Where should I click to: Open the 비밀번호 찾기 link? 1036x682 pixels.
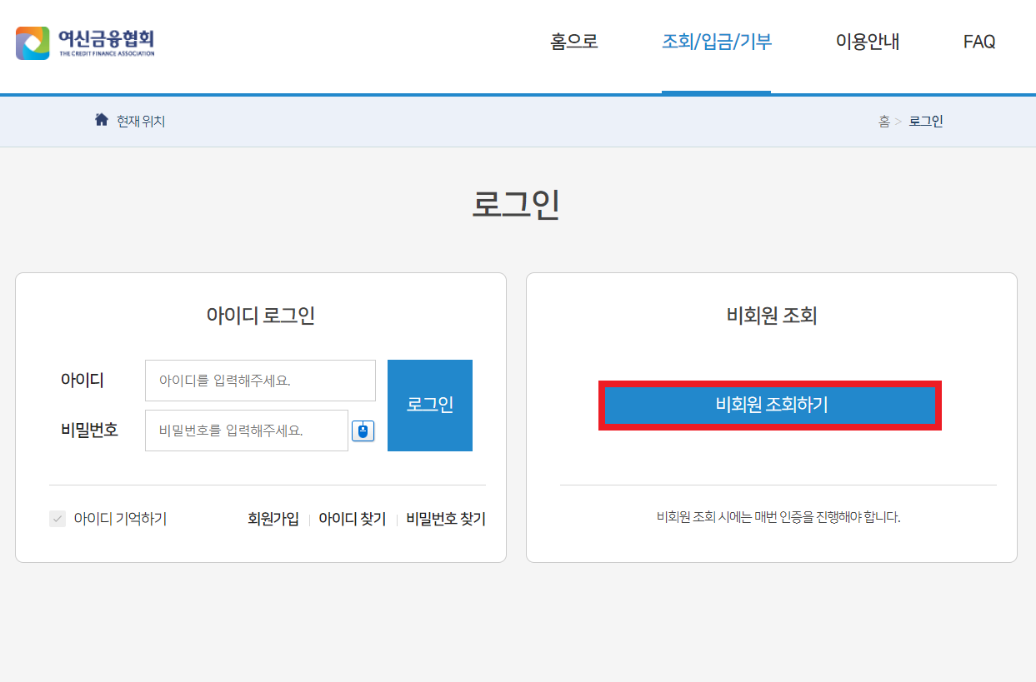(446, 519)
